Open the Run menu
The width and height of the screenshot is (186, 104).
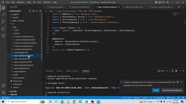(40, 2)
